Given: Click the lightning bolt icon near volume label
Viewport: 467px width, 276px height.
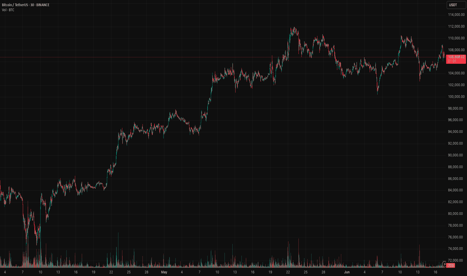Looking at the screenshot, I should [444, 264].
